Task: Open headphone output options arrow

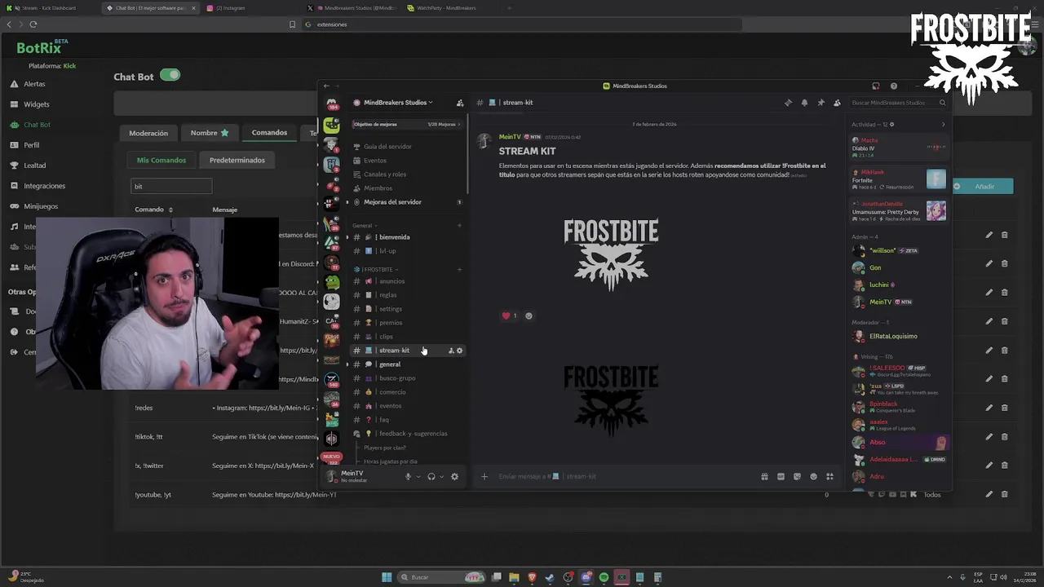Action: pyautogui.click(x=441, y=476)
